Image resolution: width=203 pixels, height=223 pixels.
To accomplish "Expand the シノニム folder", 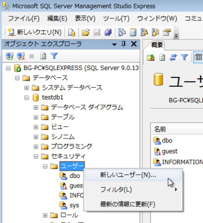I will tap(36, 137).
